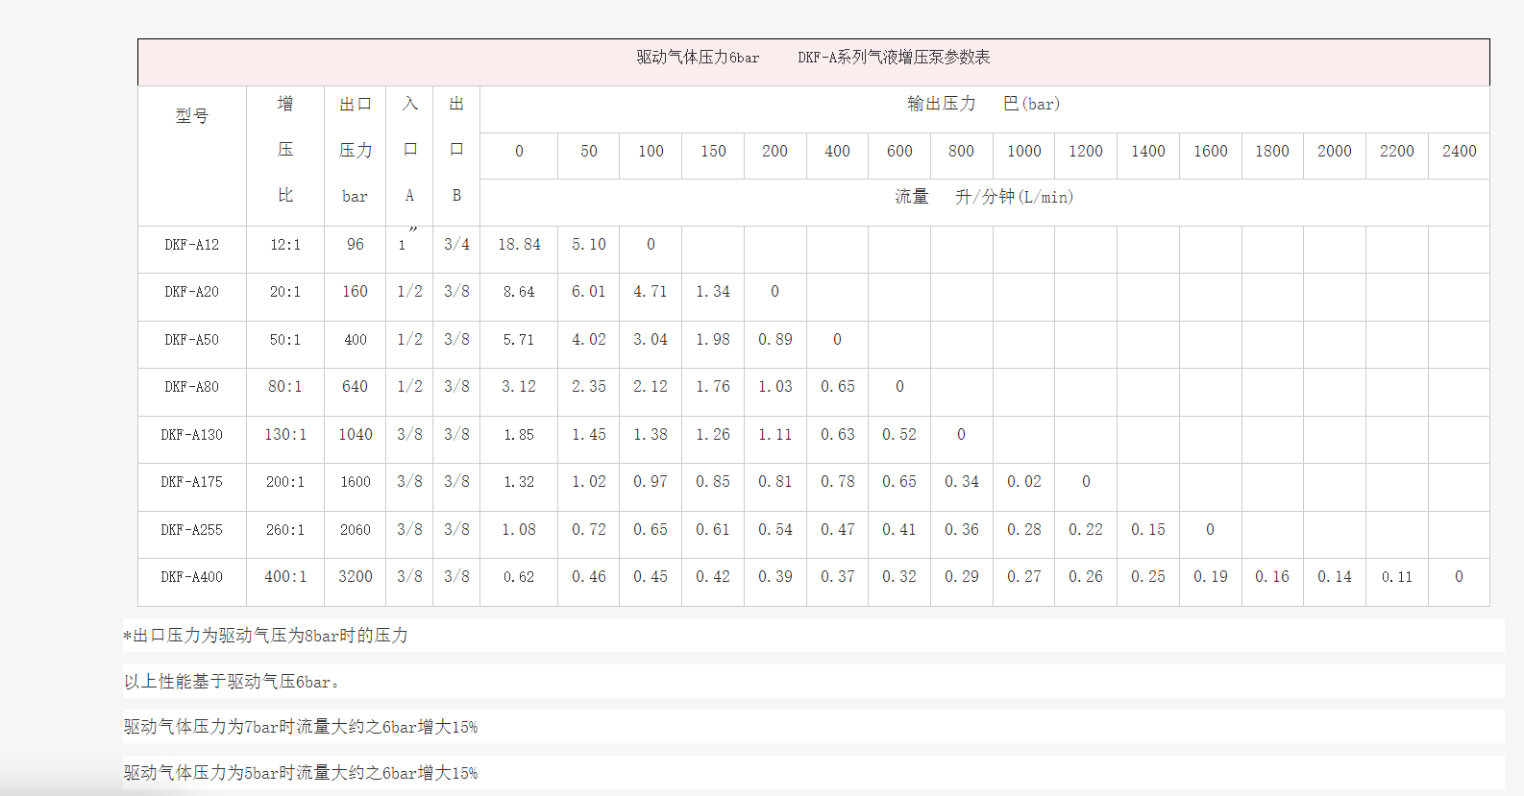Click the footnote about 8bar outlet pressure

tap(266, 636)
